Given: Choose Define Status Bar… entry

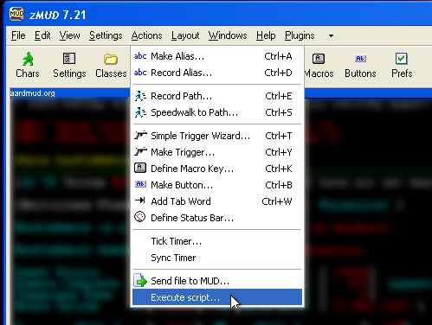Looking at the screenshot, I should tap(217, 218).
